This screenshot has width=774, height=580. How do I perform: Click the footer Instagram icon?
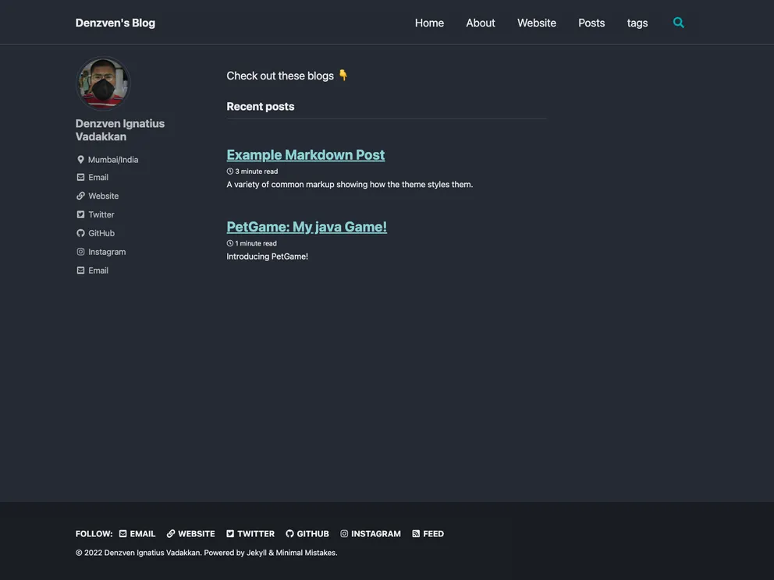click(x=344, y=534)
